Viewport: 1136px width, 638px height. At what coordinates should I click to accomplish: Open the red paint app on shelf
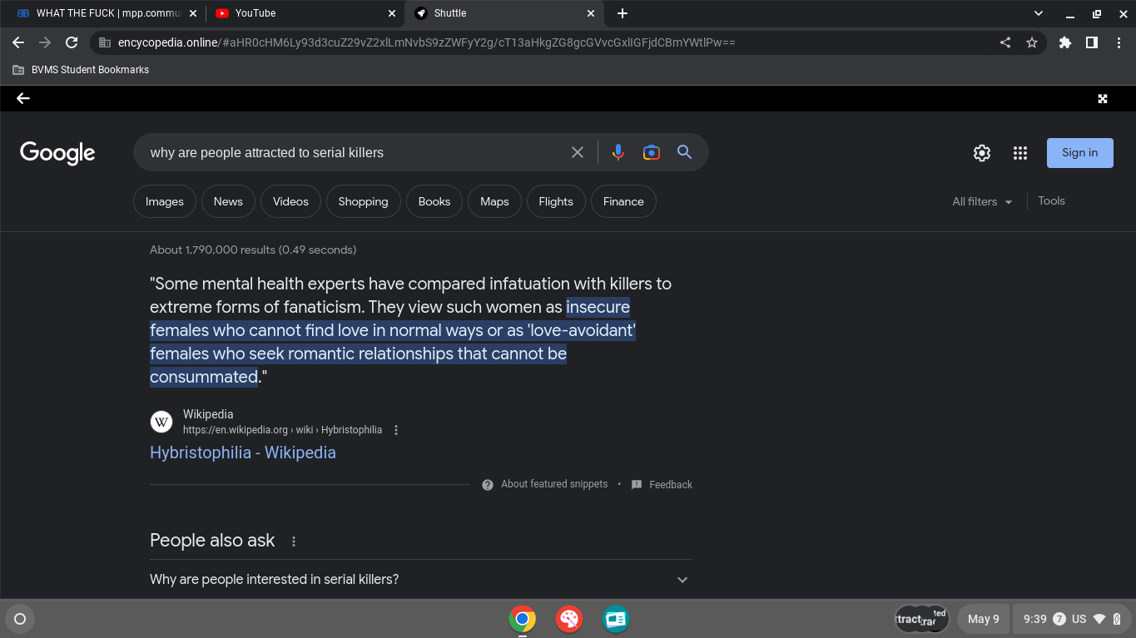pos(569,619)
